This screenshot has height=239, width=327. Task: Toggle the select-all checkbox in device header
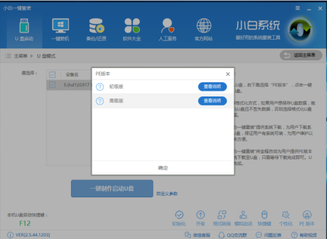tap(53, 74)
